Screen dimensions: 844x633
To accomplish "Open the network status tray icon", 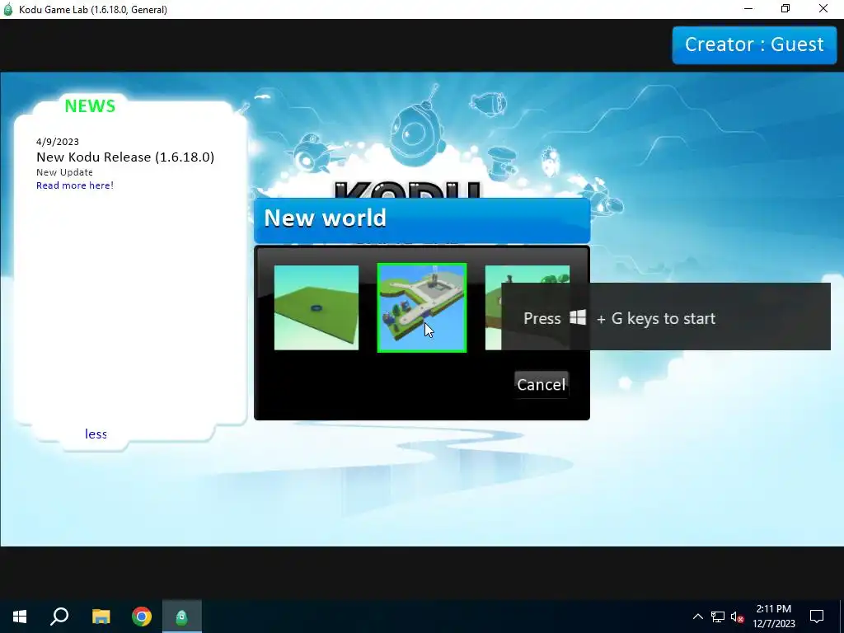I will (718, 617).
